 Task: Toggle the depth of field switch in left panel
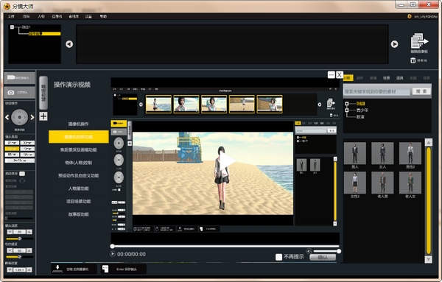coord(22,174)
